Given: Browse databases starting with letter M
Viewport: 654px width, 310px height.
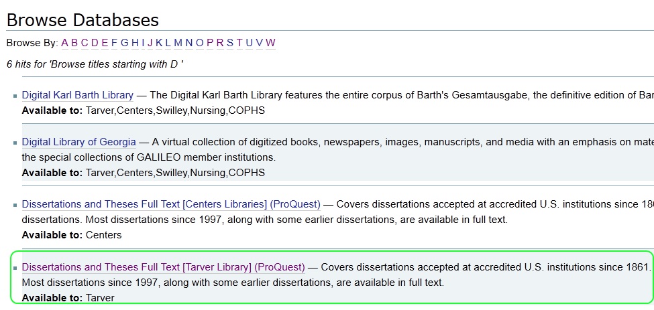Looking at the screenshot, I should 178,42.
